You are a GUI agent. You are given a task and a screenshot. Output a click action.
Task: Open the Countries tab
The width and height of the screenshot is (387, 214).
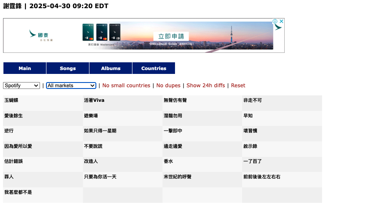point(154,68)
